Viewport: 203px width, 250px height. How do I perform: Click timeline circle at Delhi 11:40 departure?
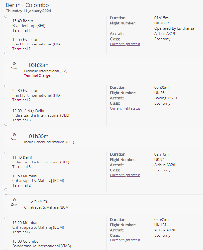click(6, 153)
